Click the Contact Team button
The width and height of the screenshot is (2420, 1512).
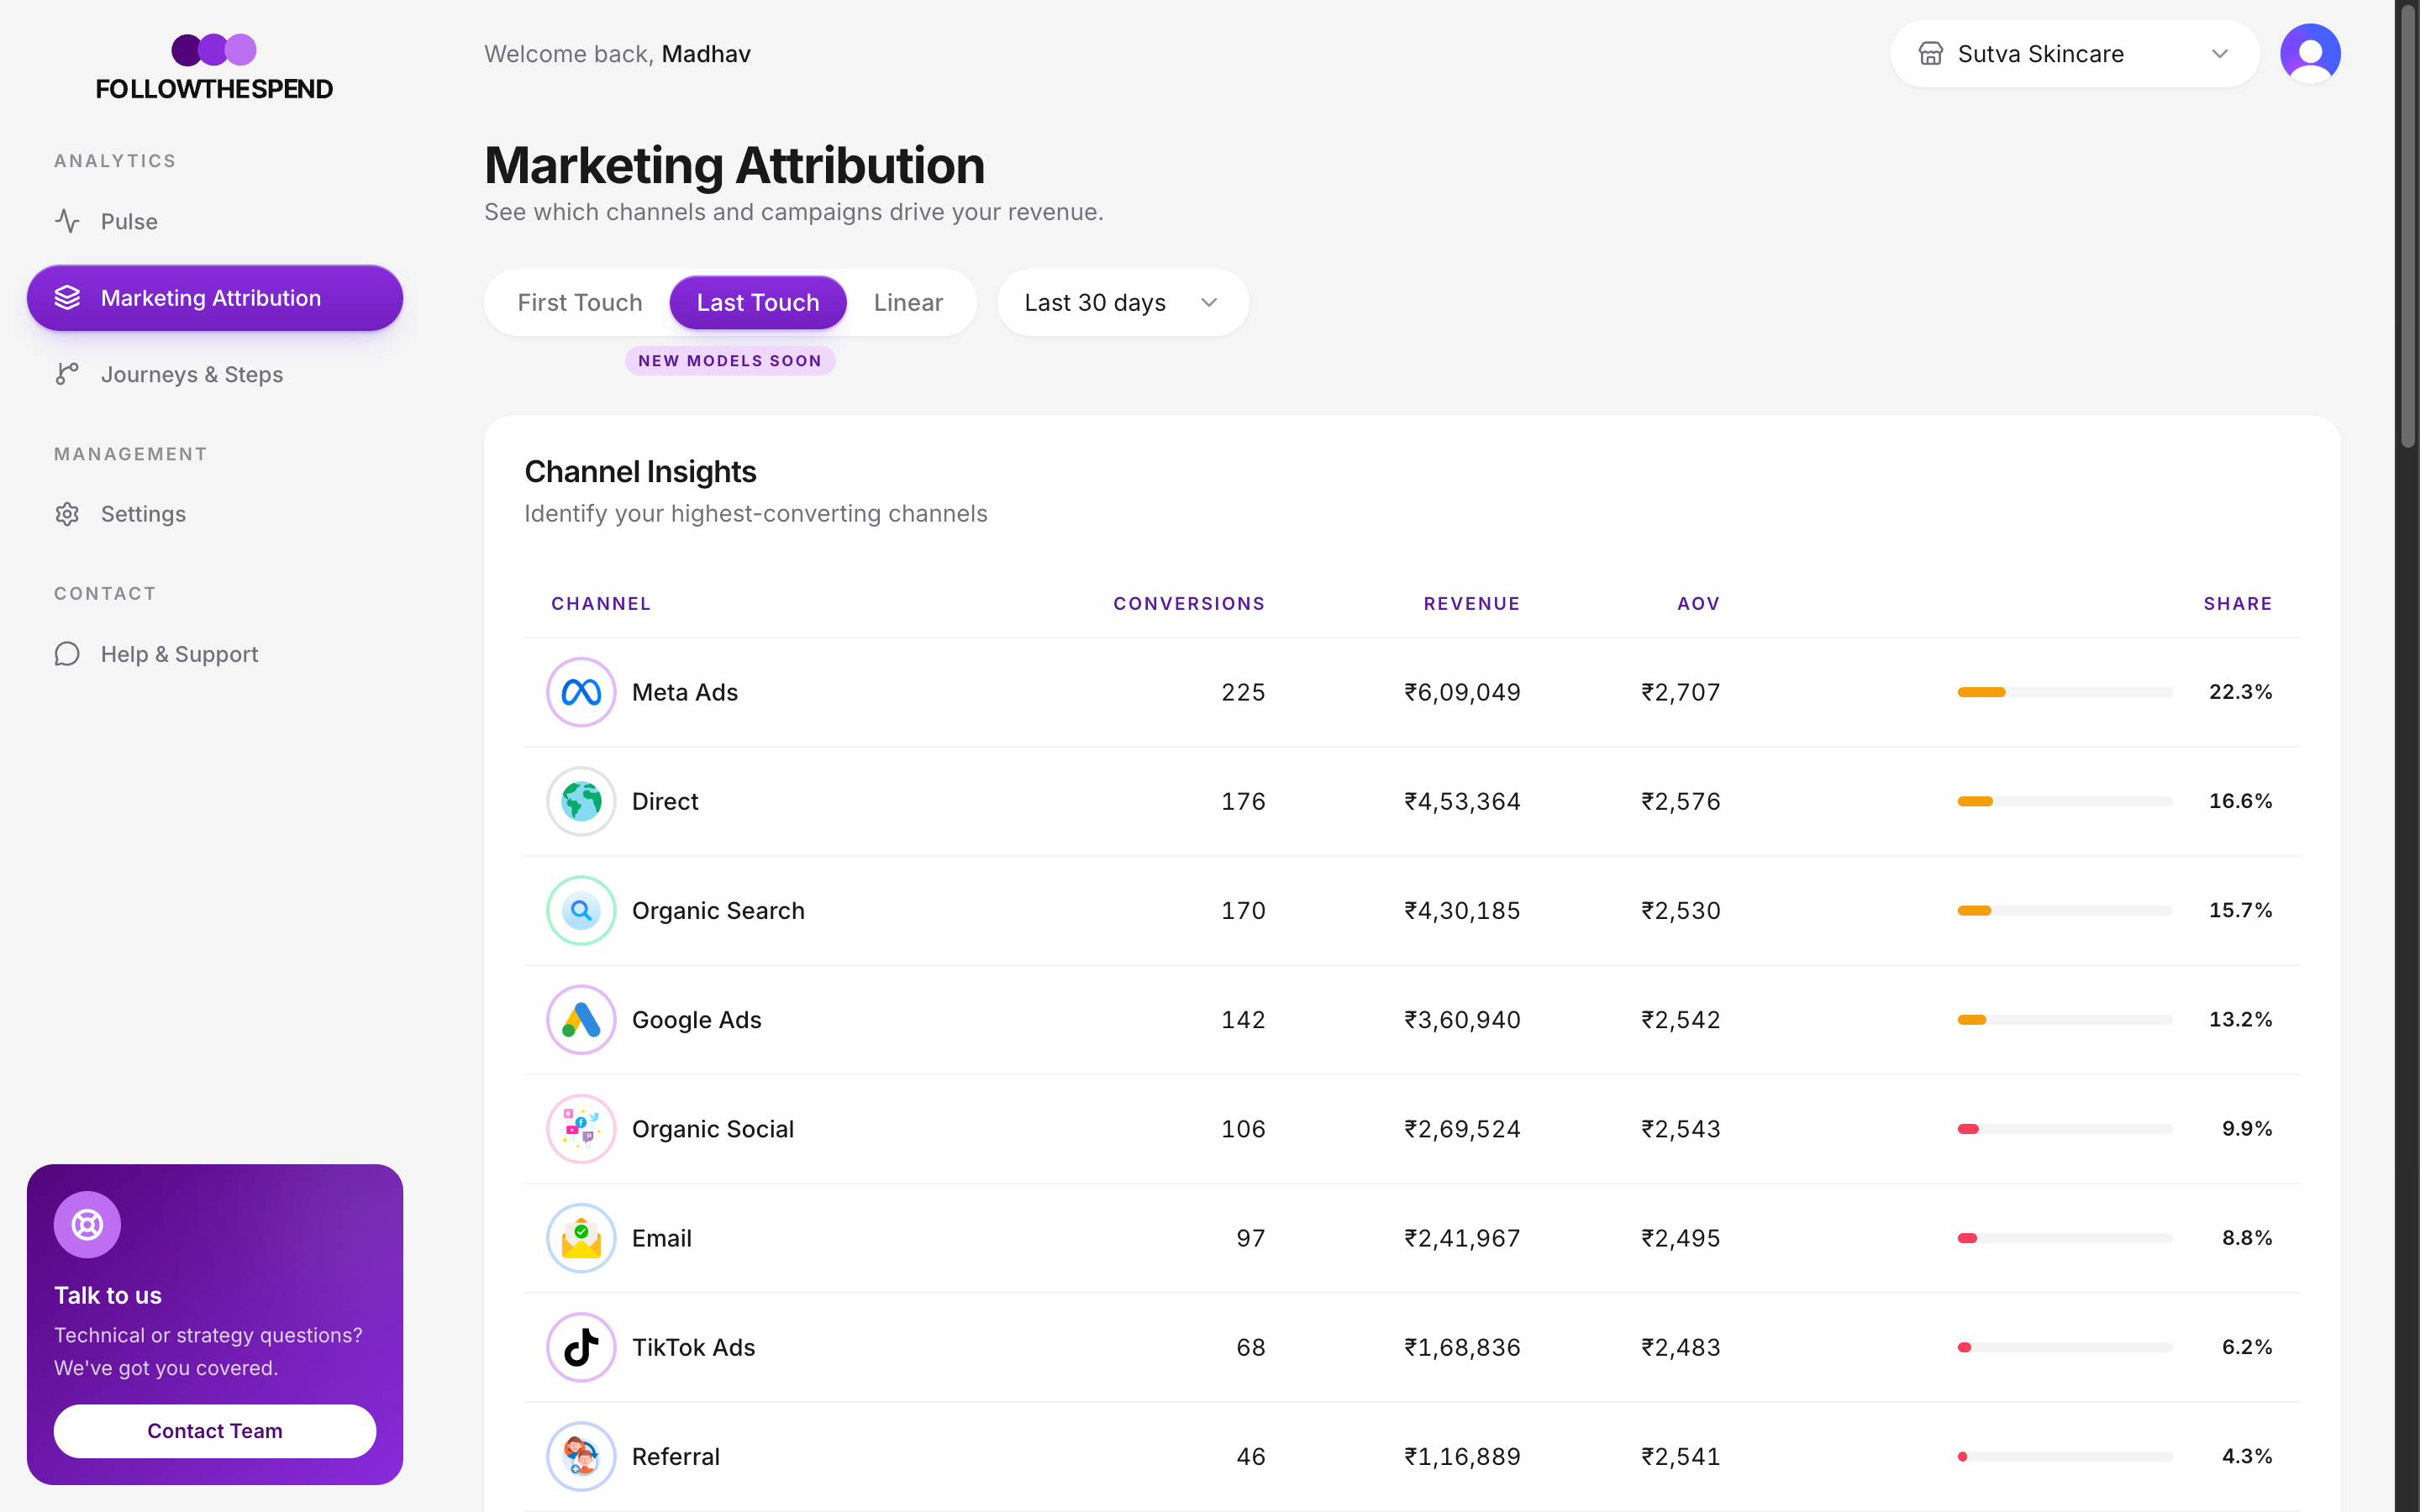coord(215,1431)
